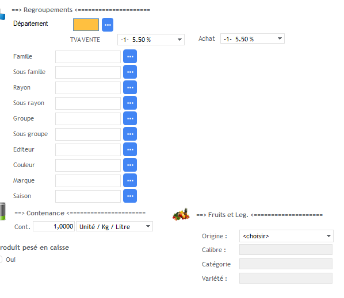Open the Saison lookup ellipsis button
The width and height of the screenshot is (344, 298).
coord(130,196)
